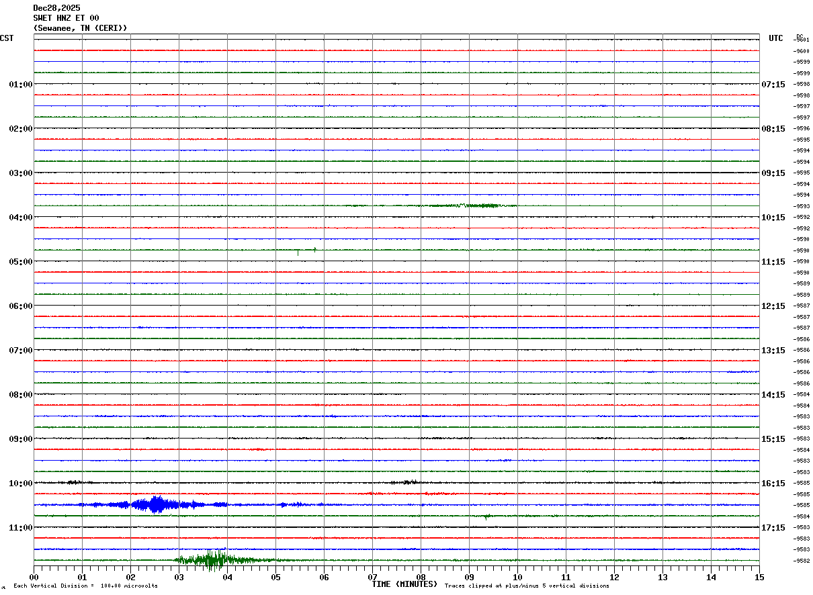The height and width of the screenshot is (595, 813).
Task: Click the DC column header at top right
Action: tap(800, 36)
